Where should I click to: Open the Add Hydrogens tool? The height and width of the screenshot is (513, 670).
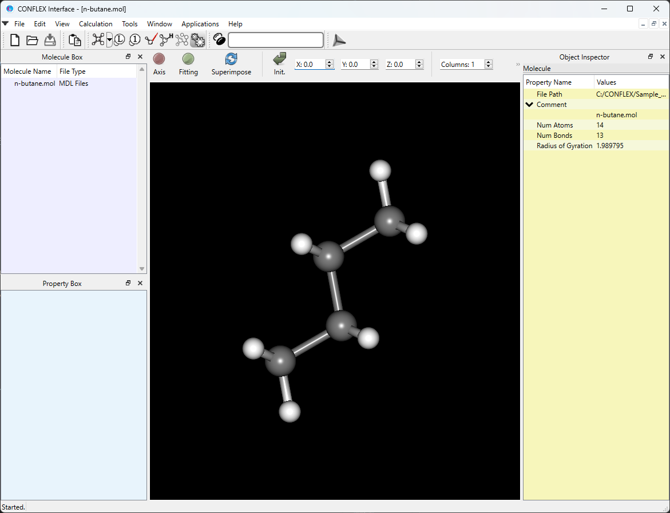coord(165,39)
